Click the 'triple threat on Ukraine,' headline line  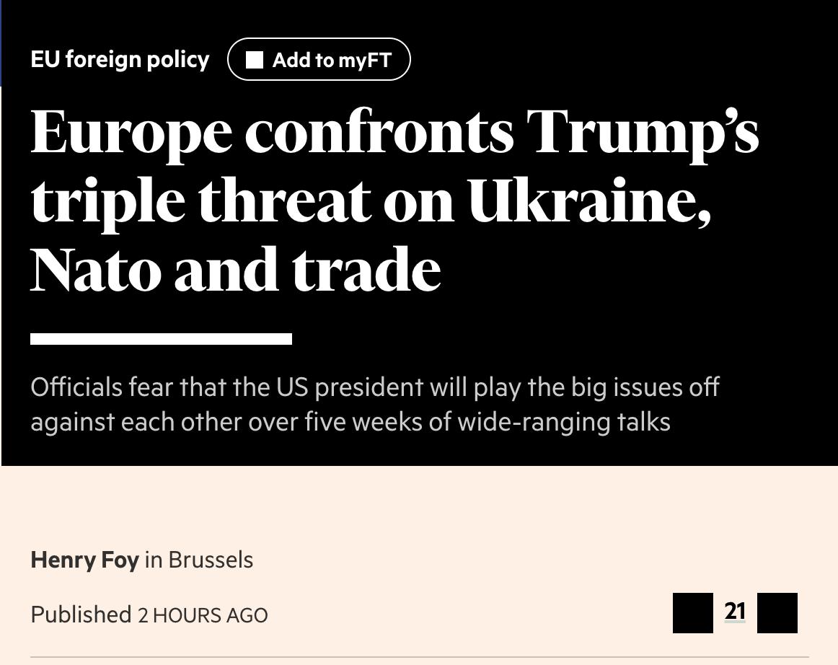[371, 201]
